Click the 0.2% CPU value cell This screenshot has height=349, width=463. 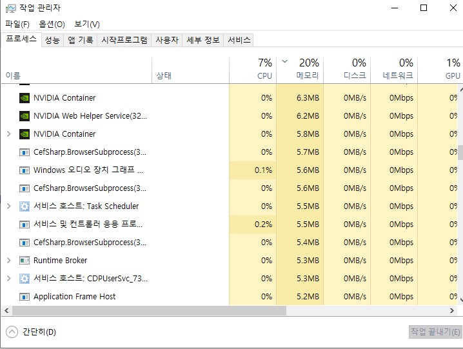point(253,224)
